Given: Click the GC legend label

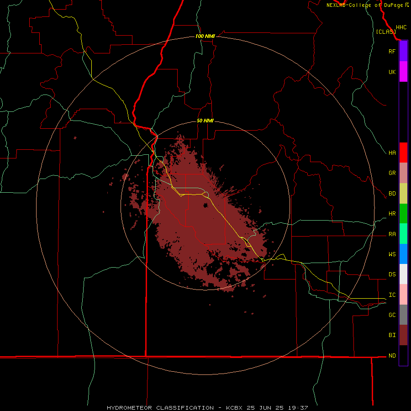Looking at the screenshot, I should click(x=392, y=315).
